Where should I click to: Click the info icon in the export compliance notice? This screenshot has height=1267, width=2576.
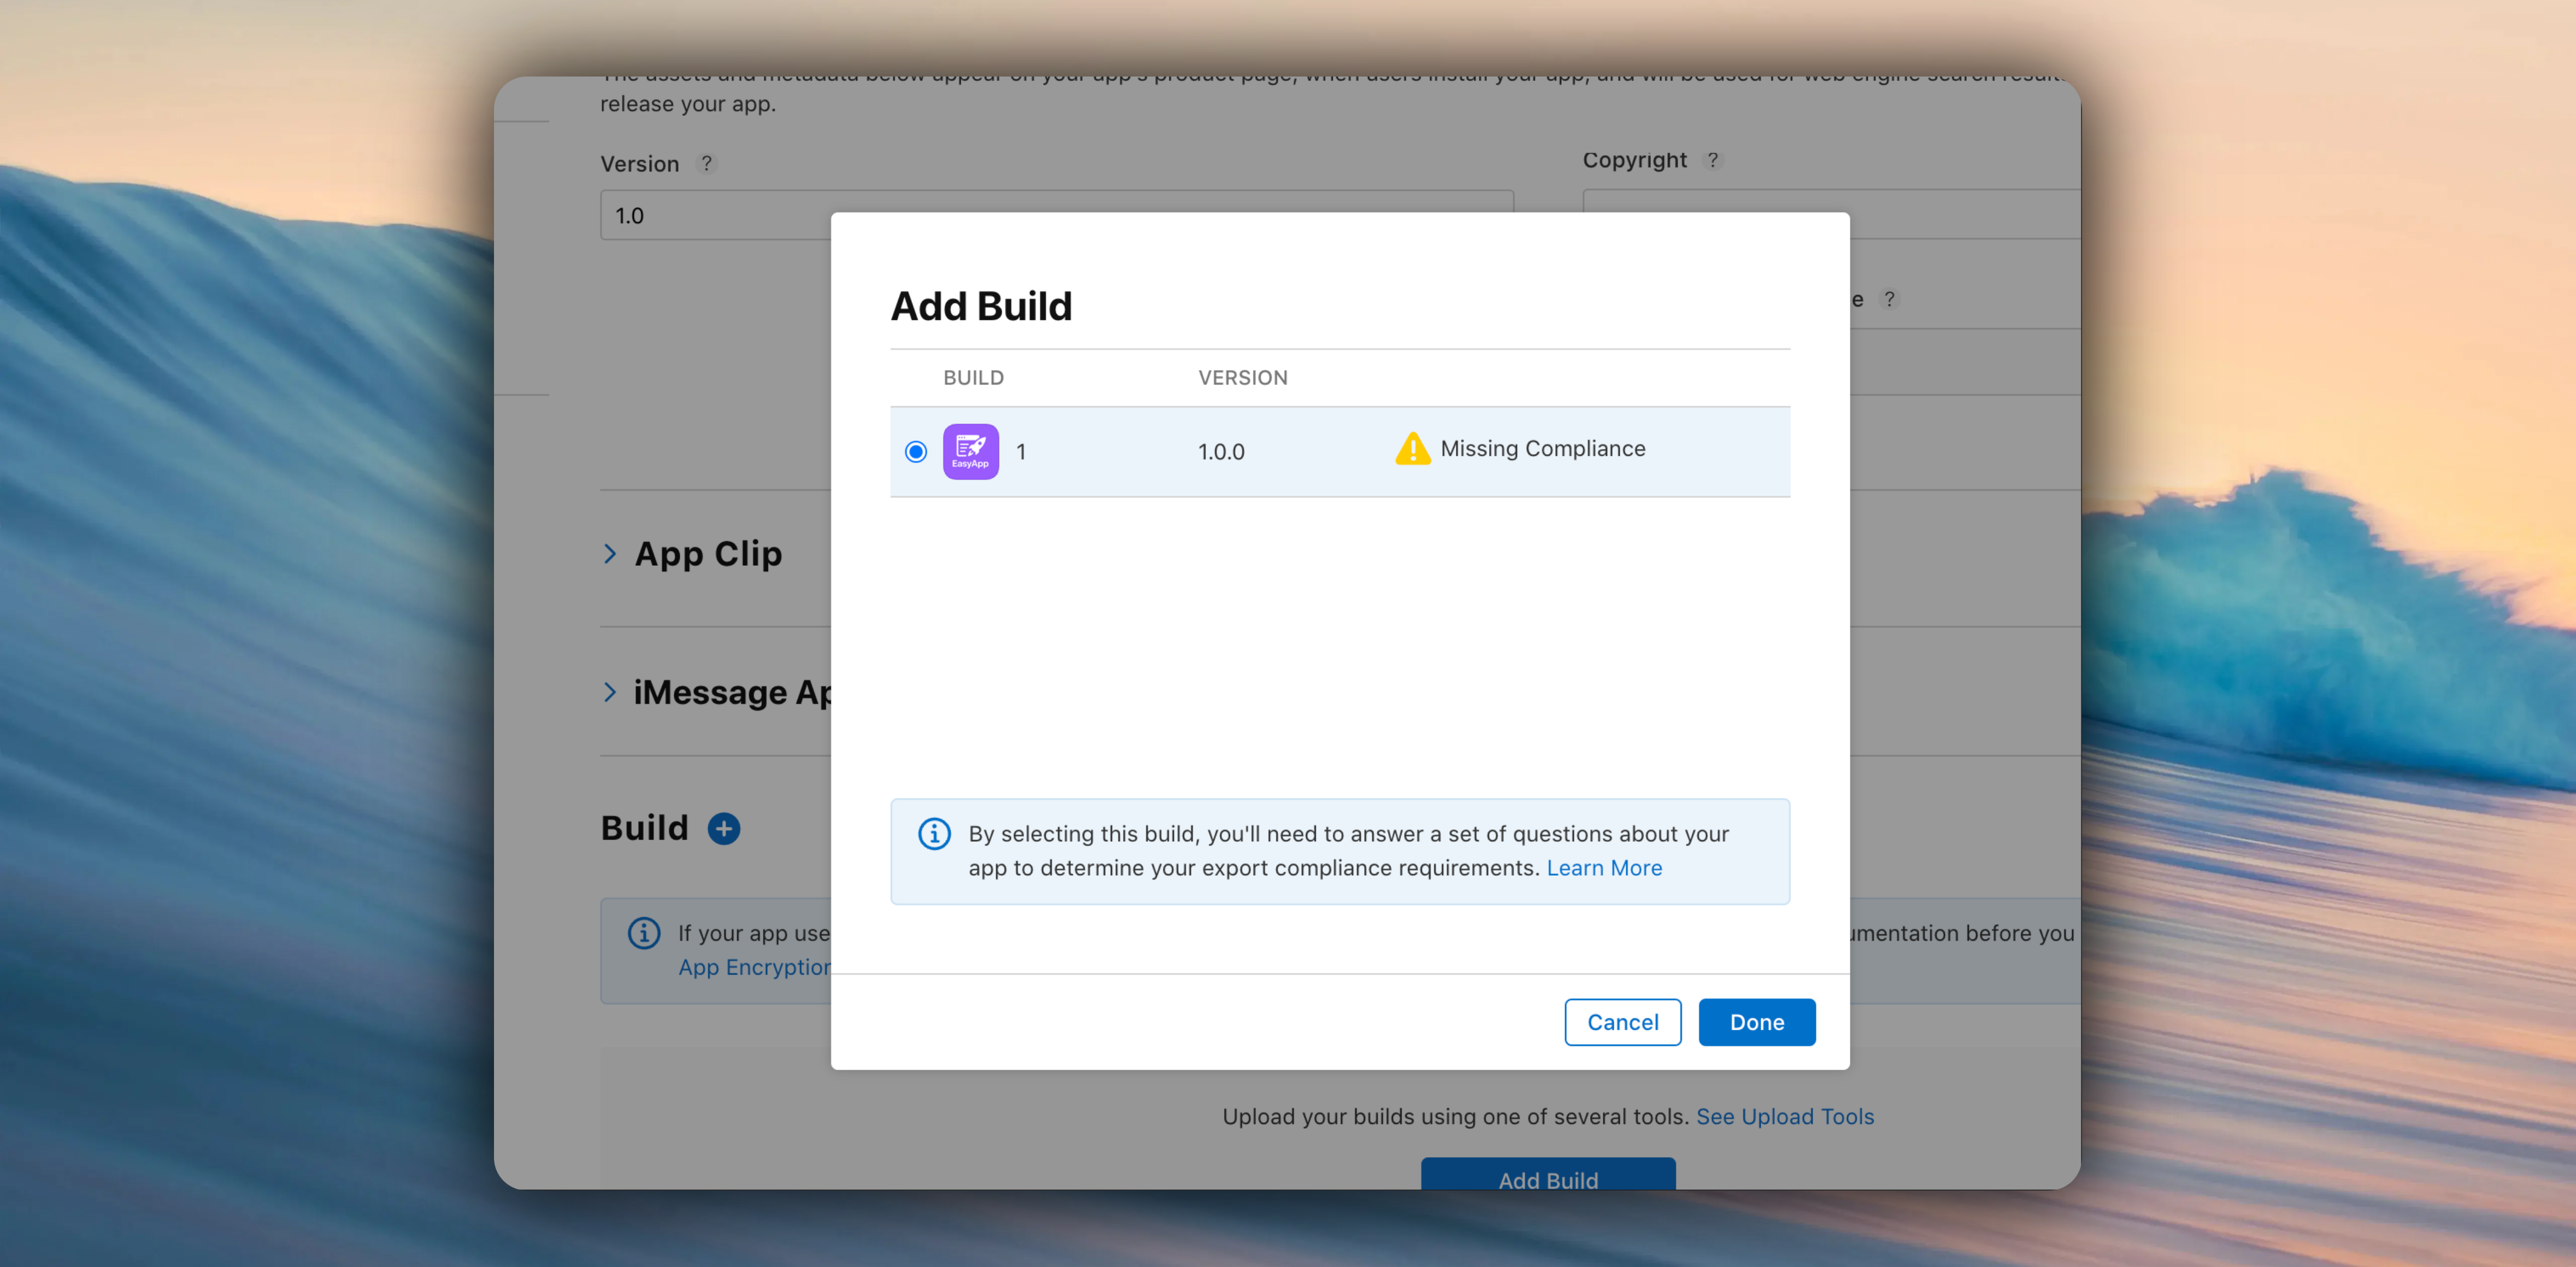coord(933,834)
